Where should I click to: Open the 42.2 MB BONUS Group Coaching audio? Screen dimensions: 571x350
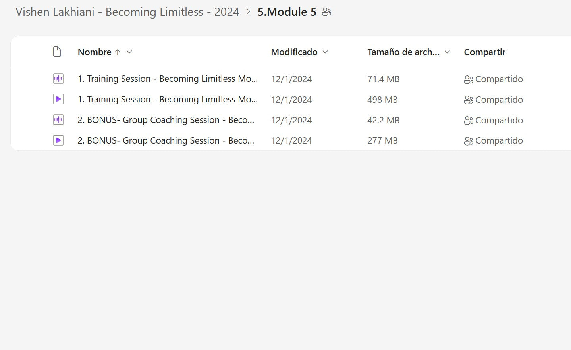pyautogui.click(x=166, y=120)
